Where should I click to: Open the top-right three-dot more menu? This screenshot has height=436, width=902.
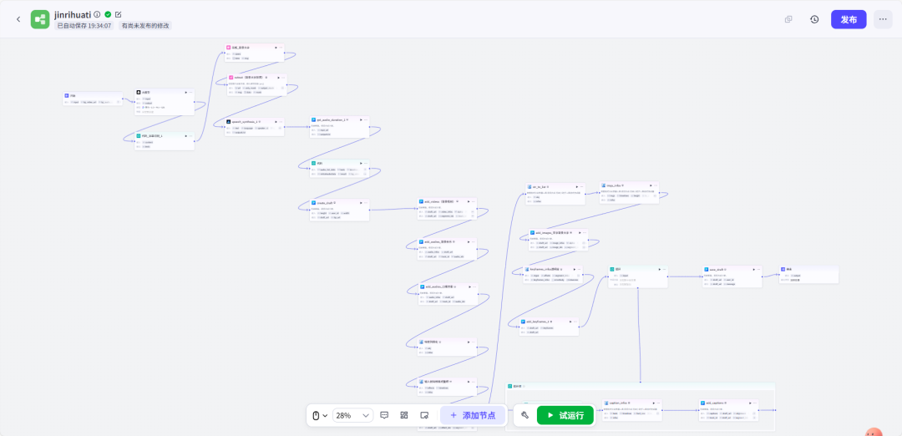coord(883,19)
